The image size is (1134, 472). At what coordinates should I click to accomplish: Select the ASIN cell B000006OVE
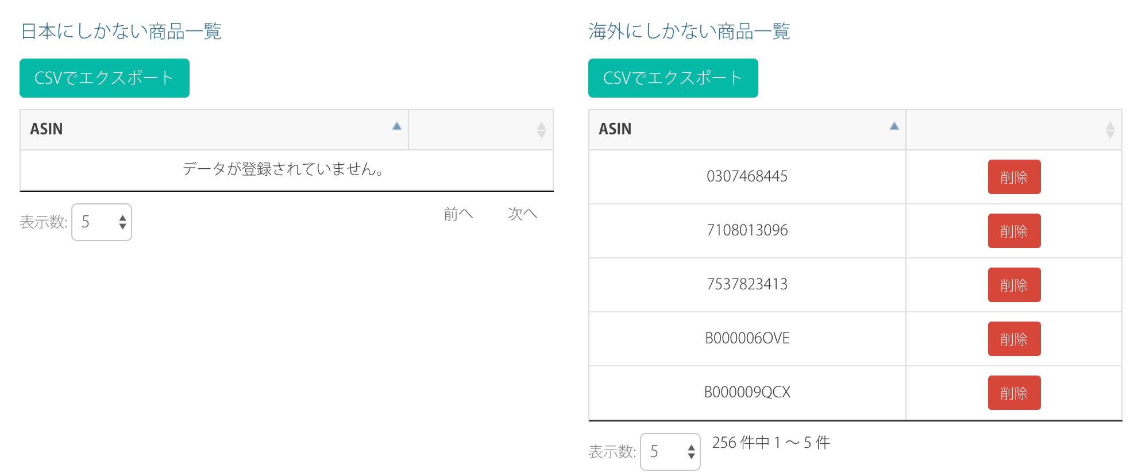tap(747, 338)
